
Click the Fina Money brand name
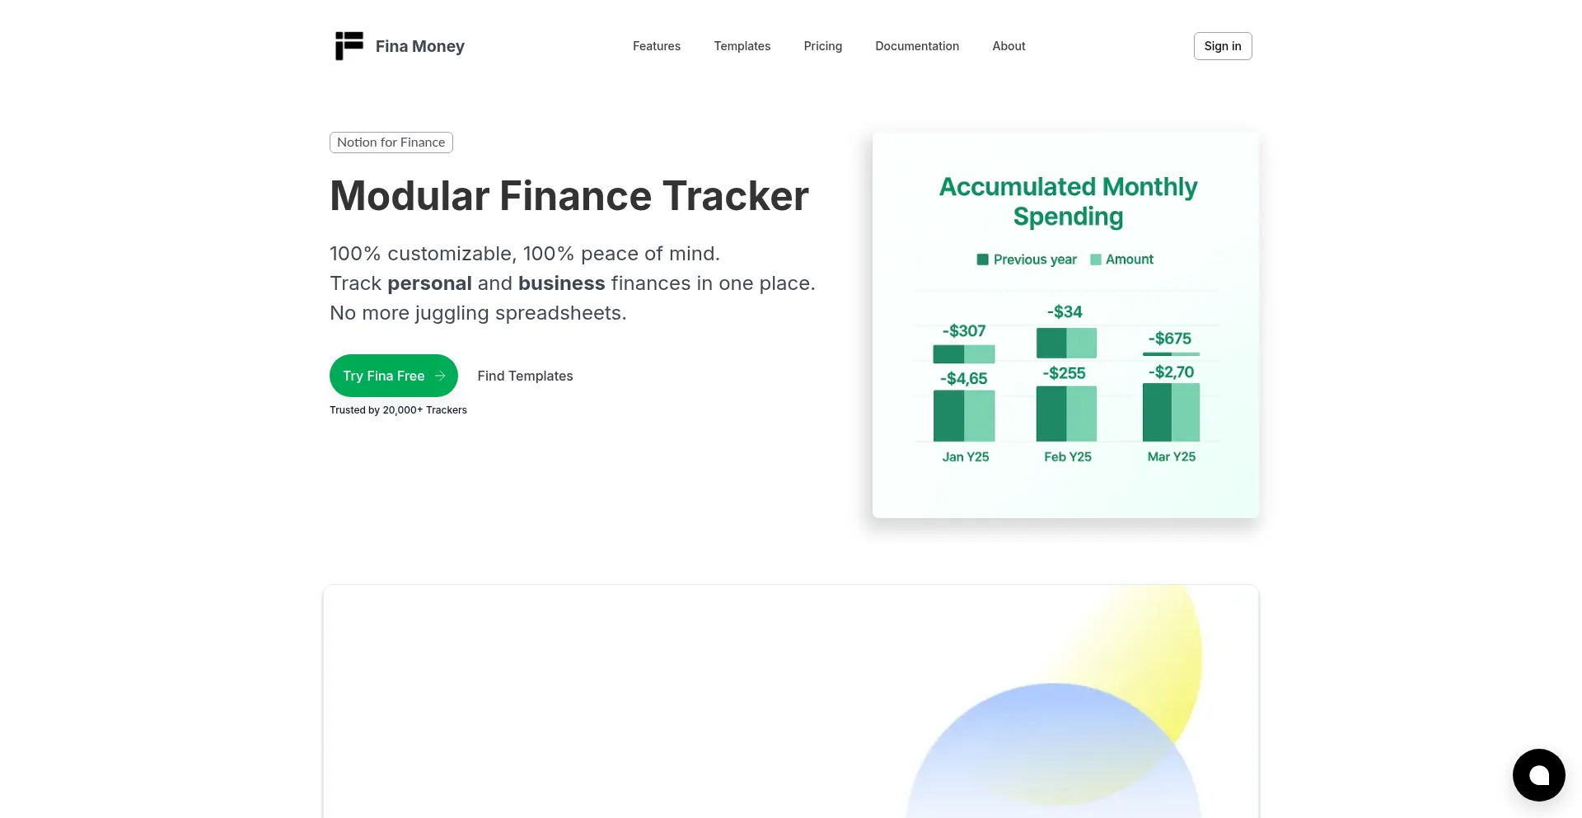click(x=419, y=46)
